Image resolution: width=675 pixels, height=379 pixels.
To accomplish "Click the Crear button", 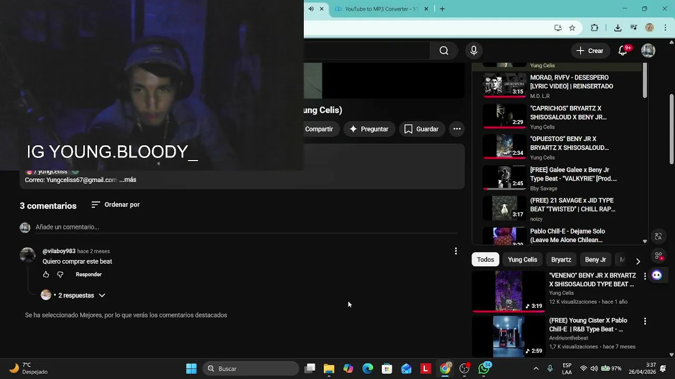I will click(590, 51).
